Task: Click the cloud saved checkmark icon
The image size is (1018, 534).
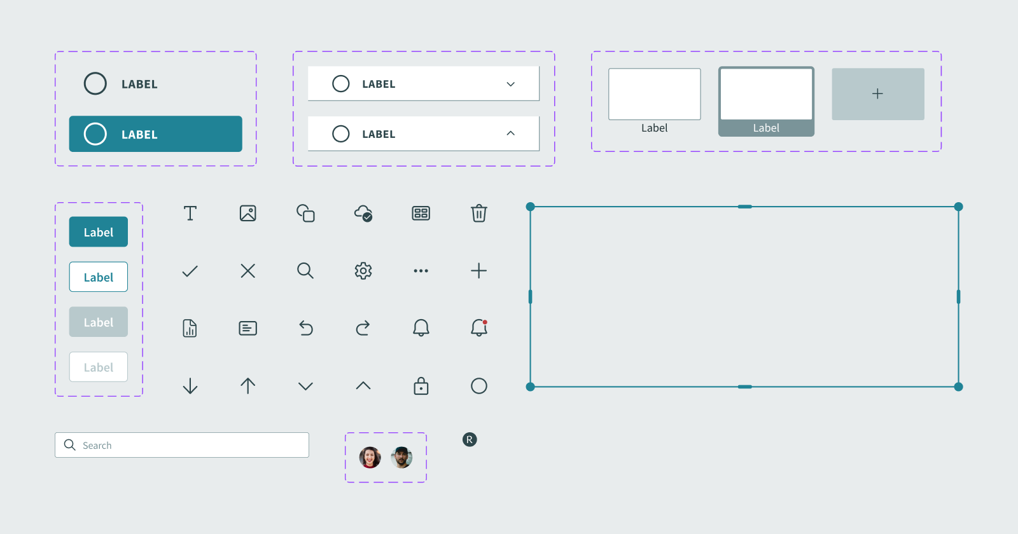Action: (x=363, y=213)
